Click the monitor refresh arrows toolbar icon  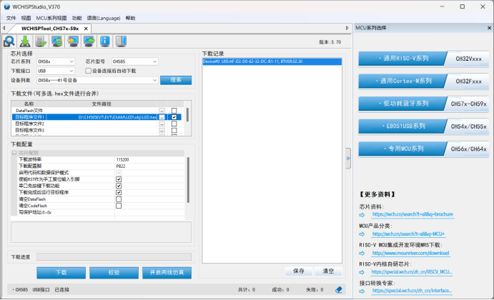click(x=57, y=41)
